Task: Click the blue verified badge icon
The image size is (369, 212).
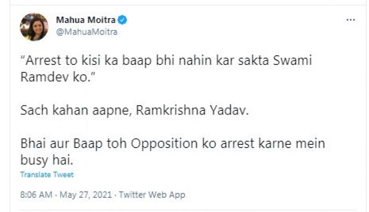Action: pos(123,20)
